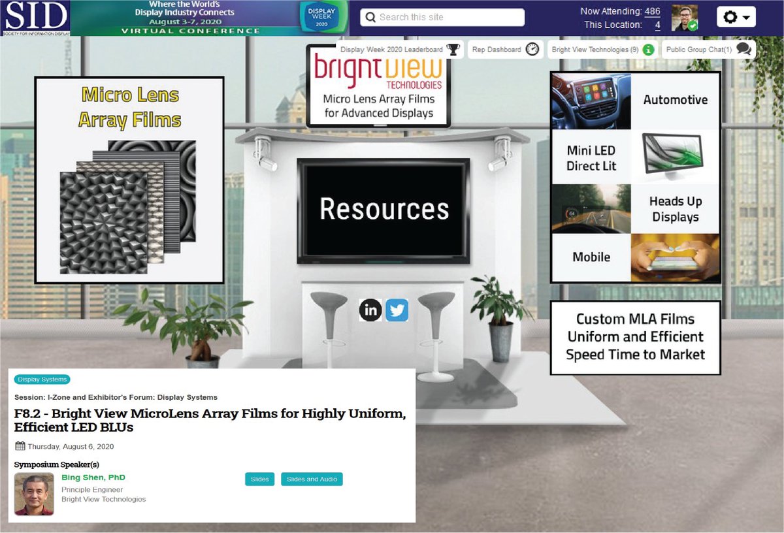Viewport: 784px width, 533px height.
Task: Click the Bright View Technologies logo sign
Action: 379,85
